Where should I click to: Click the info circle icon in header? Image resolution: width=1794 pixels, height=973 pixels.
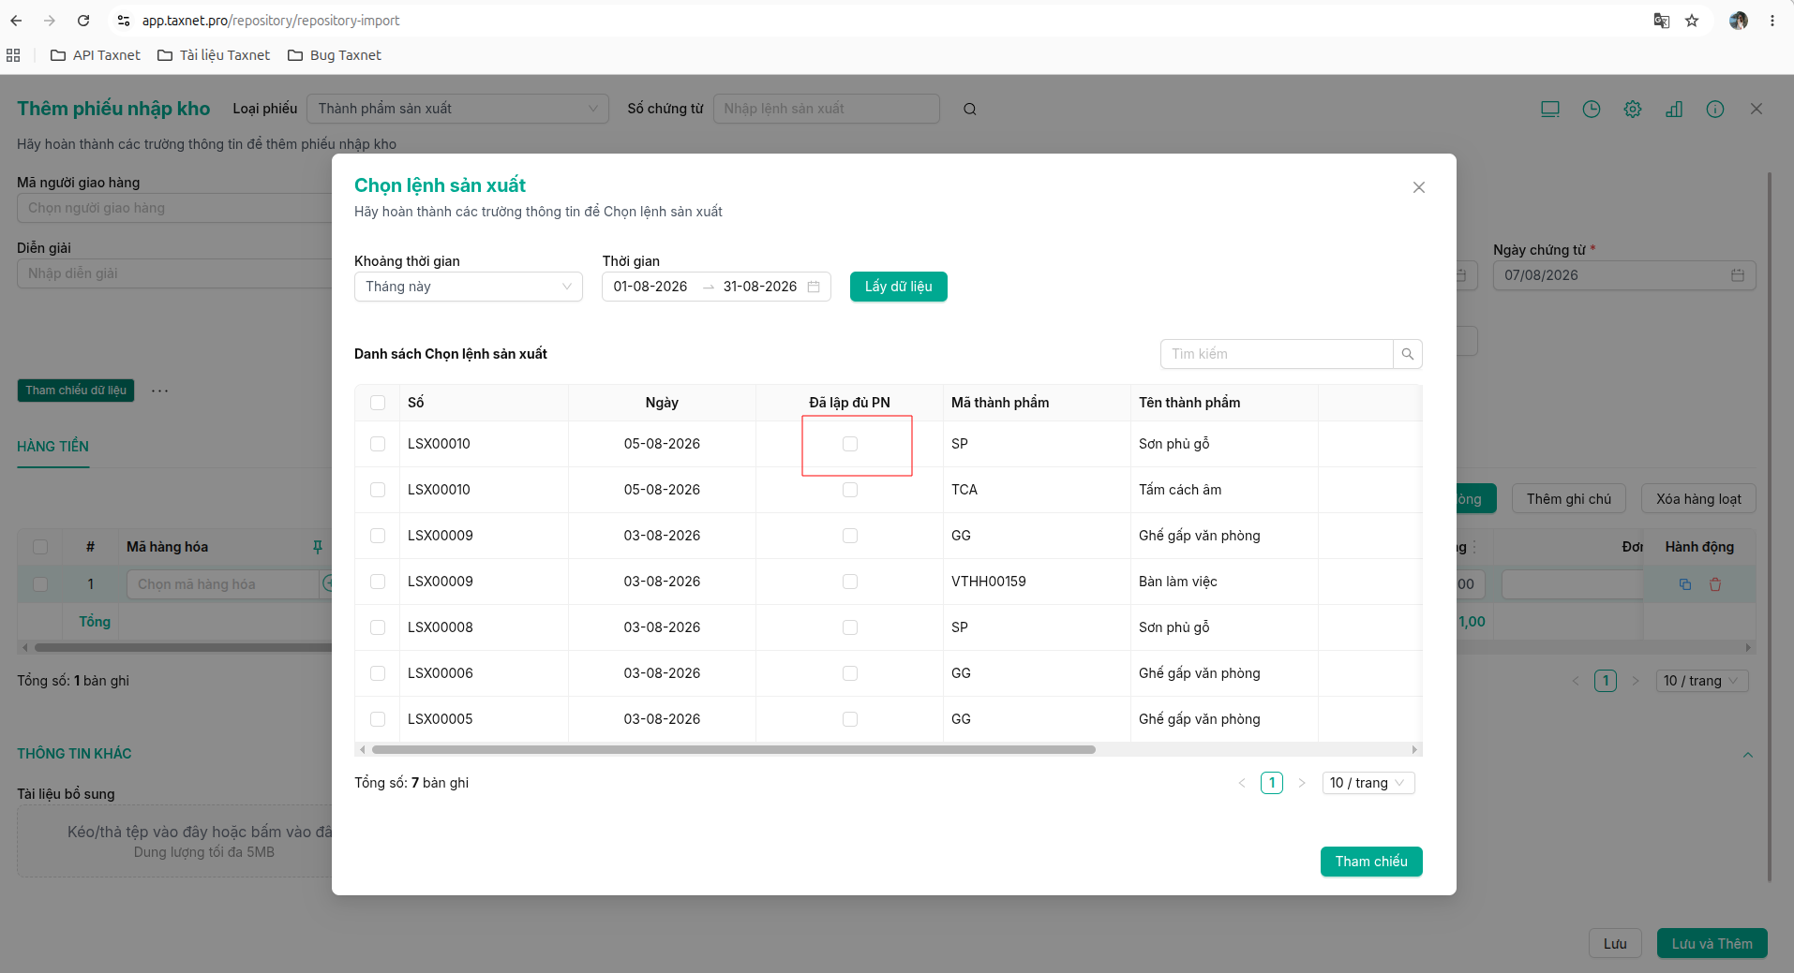tap(1715, 110)
